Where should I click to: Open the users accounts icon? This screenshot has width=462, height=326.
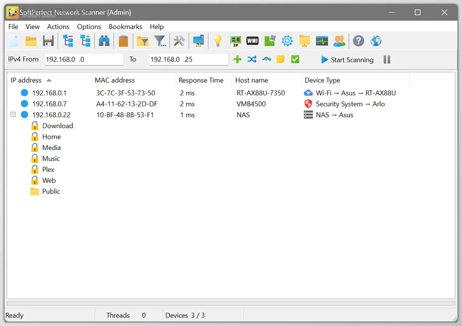pos(340,41)
